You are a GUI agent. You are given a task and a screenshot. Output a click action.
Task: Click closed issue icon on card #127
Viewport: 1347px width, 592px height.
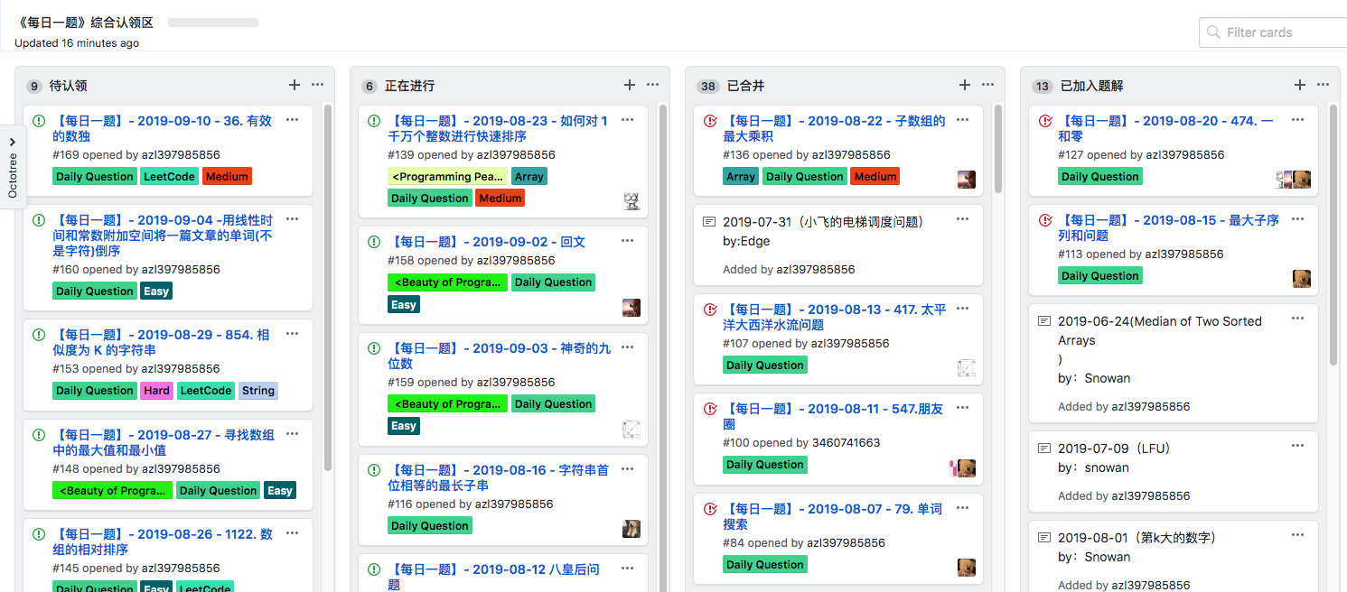point(1045,120)
